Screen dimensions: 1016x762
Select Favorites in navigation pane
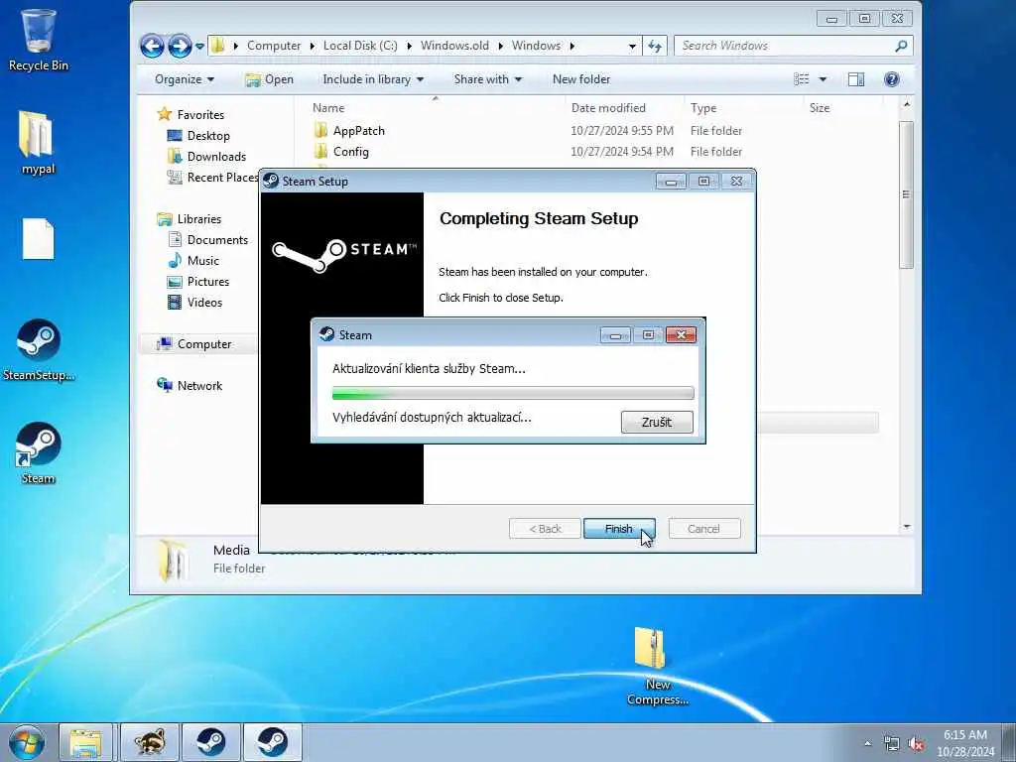click(191, 115)
